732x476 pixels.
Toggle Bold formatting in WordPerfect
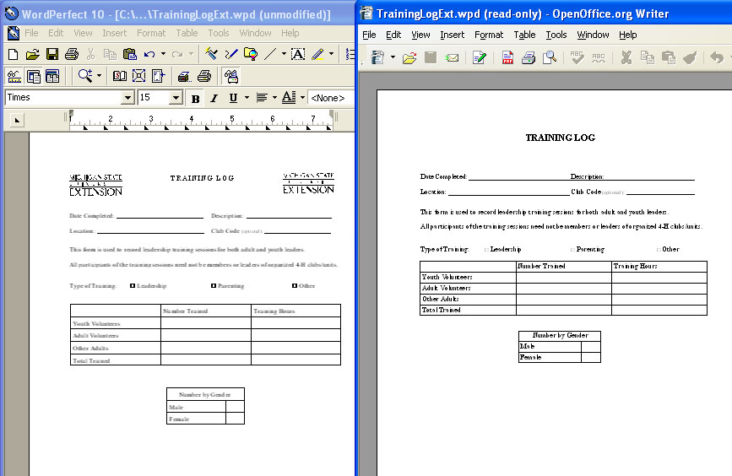pyautogui.click(x=195, y=98)
